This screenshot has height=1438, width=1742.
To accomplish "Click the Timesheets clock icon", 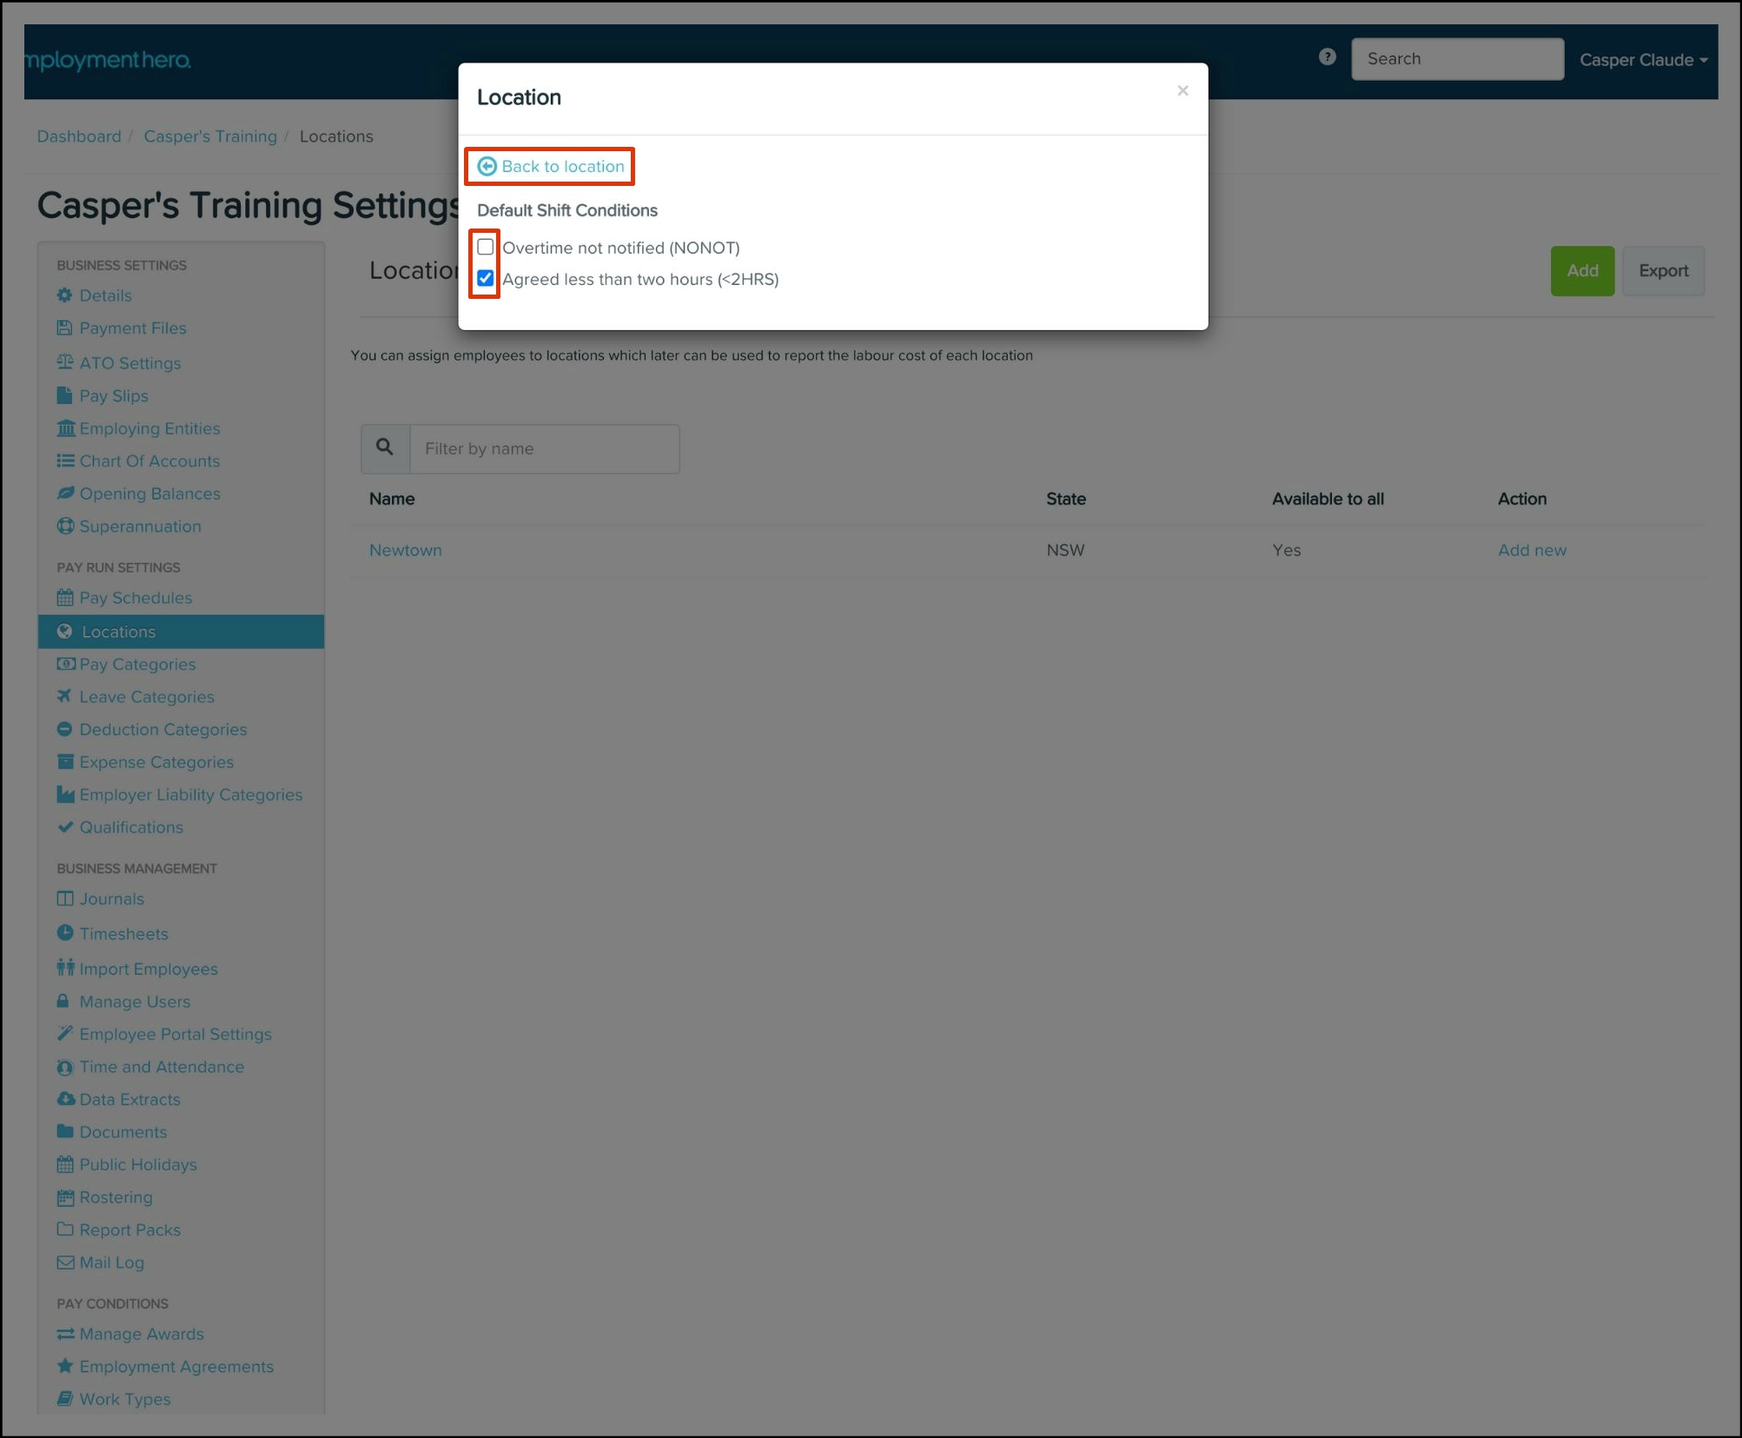I will pos(65,933).
